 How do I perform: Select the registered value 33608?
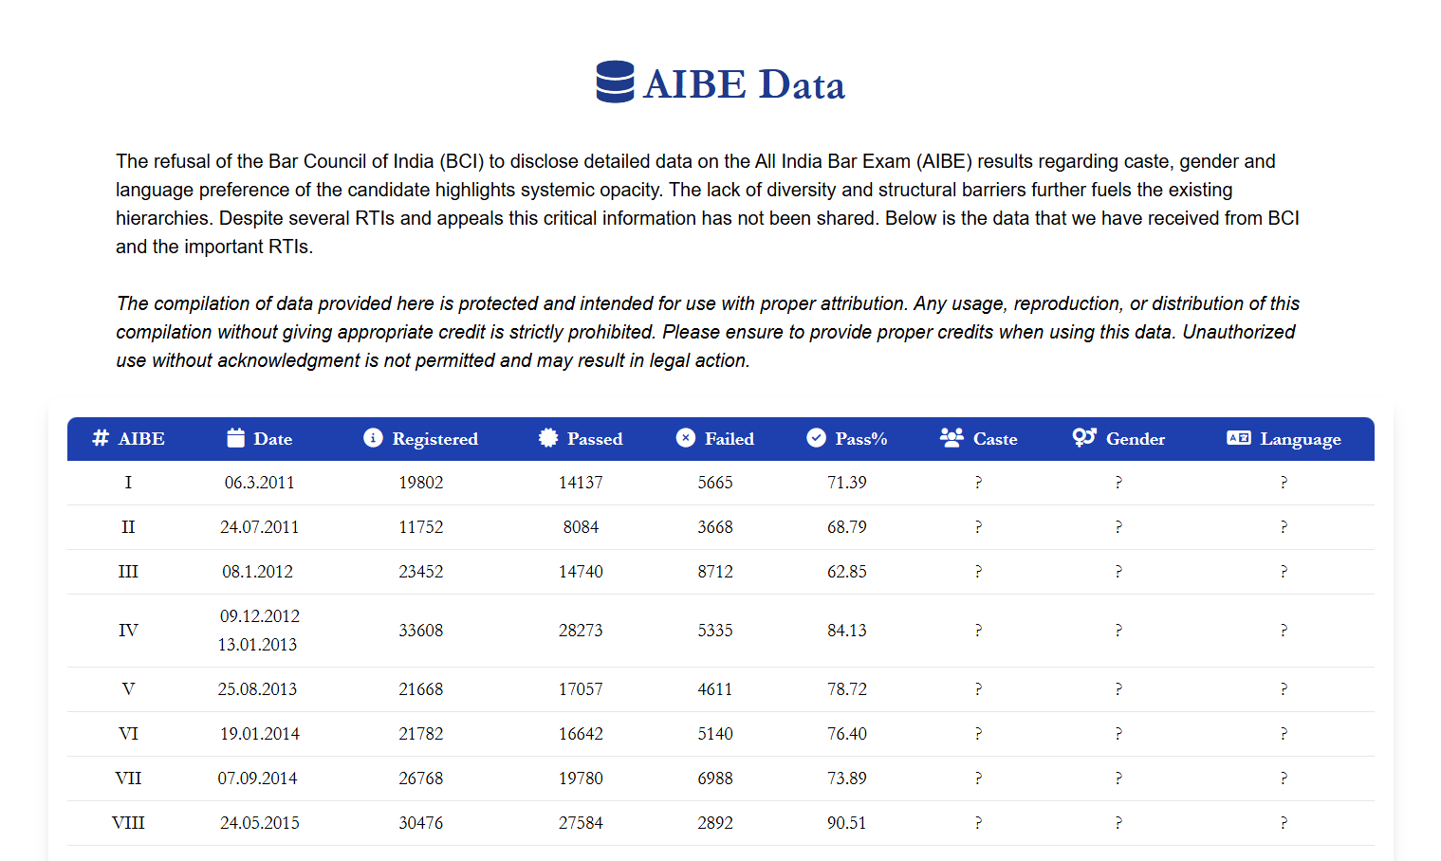pyautogui.click(x=421, y=631)
